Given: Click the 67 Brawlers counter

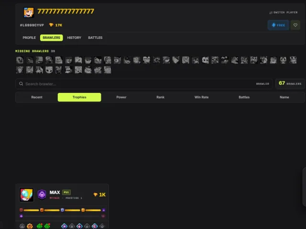Looking at the screenshot, I should 290,83.
